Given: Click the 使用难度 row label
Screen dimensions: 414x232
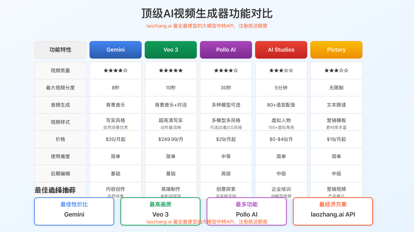Looking at the screenshot, I should coord(60,156).
